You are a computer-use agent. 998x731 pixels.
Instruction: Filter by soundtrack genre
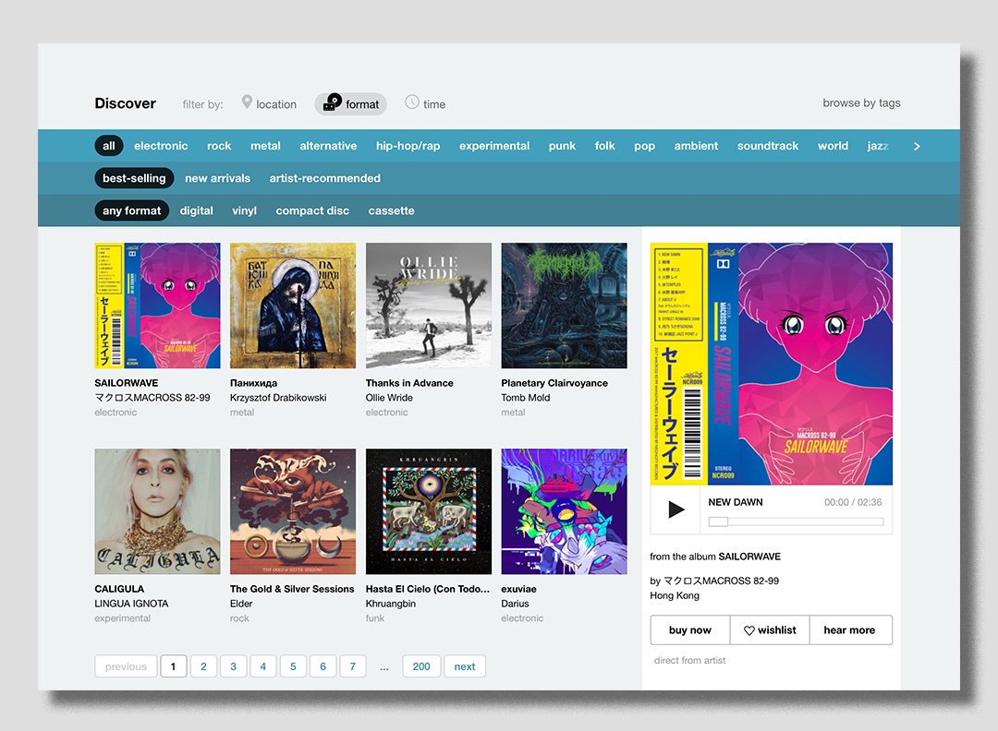click(768, 146)
